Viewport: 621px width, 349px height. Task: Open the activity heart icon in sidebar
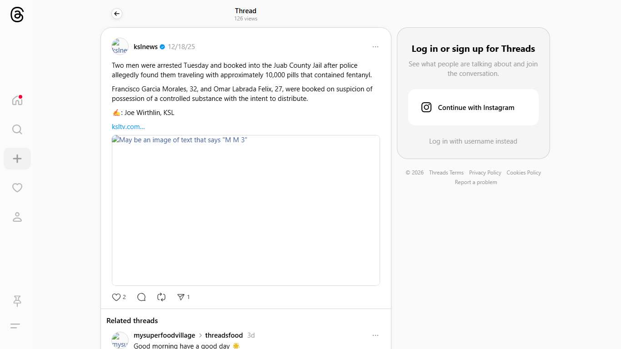pyautogui.click(x=17, y=188)
